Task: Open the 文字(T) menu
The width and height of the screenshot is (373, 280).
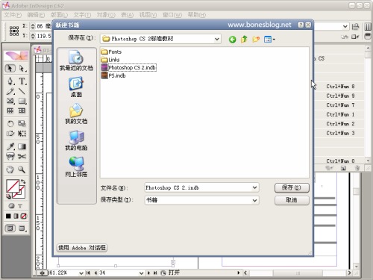Action: coord(82,15)
